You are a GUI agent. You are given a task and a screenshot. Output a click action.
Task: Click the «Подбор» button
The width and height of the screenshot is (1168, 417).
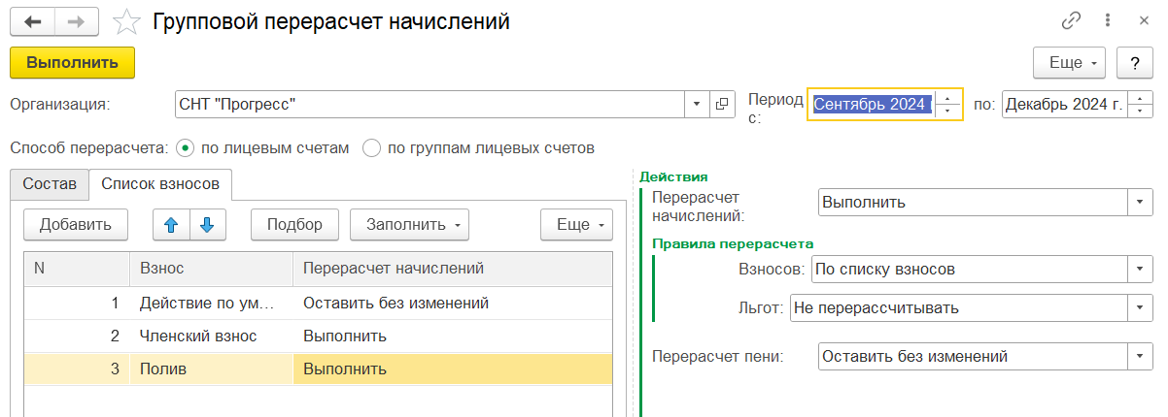point(294,224)
